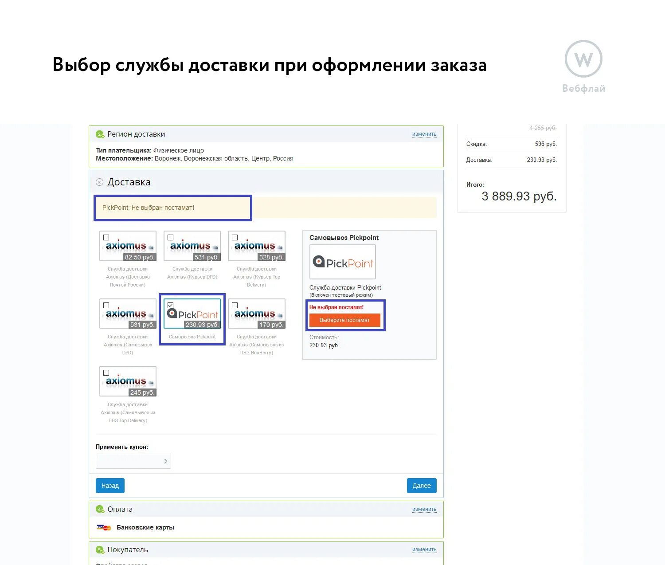Click the red Не выбран постамат! message
Viewport: 665px width, 565px height.
(336, 307)
